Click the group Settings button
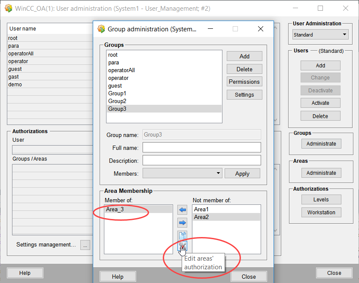Screen dimensions: 359x283 coord(244,95)
